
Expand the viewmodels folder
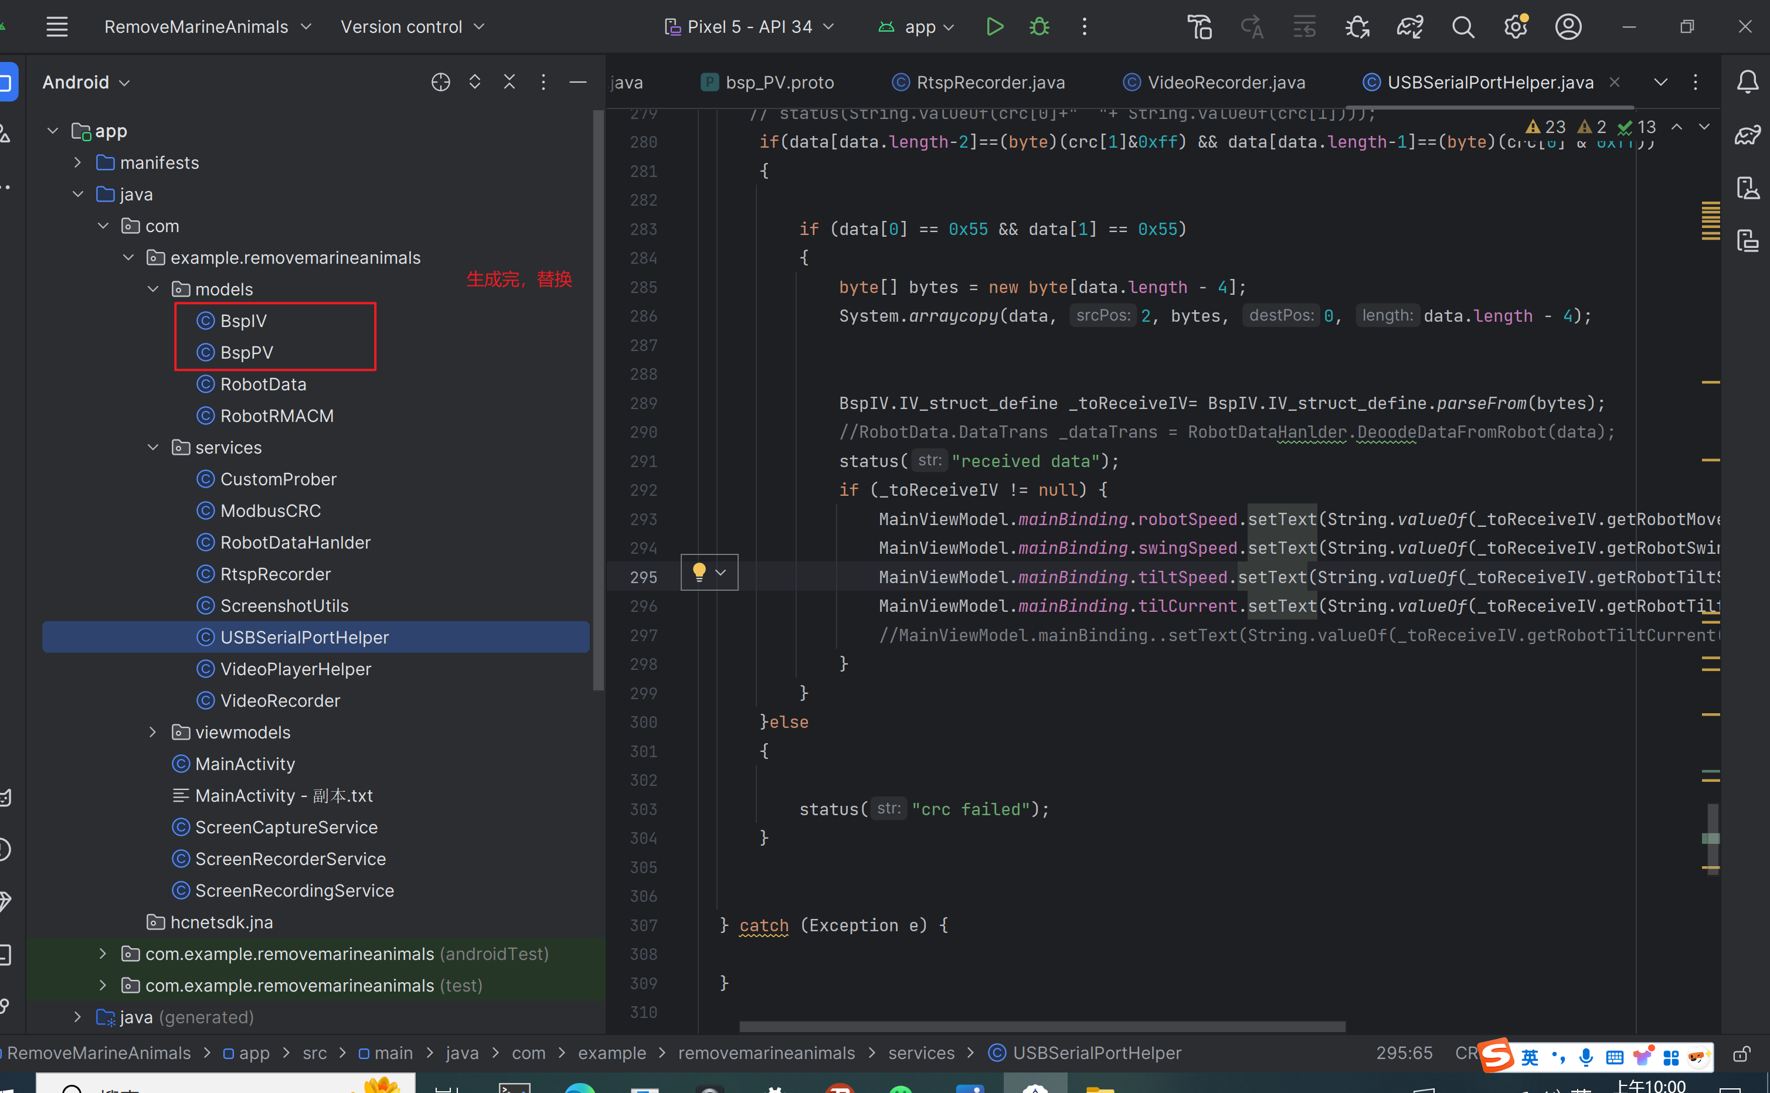coord(152,733)
